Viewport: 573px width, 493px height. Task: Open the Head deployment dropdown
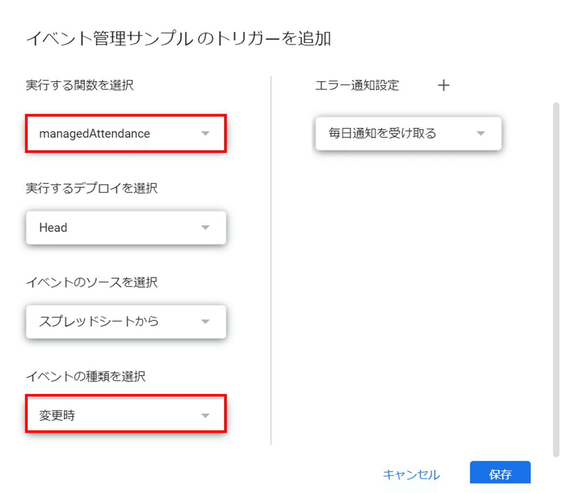pos(126,228)
